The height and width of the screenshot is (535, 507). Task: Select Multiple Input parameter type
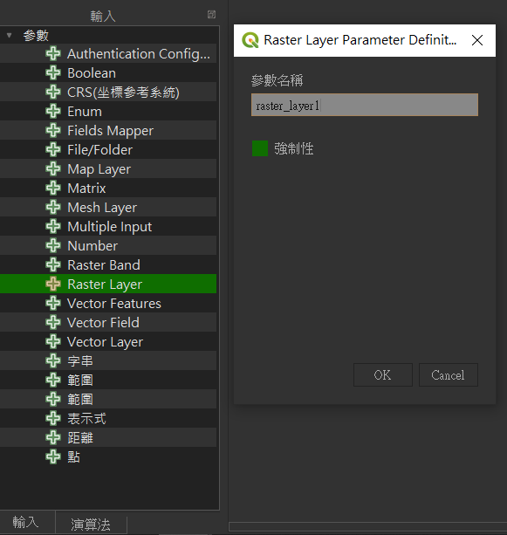[108, 226]
